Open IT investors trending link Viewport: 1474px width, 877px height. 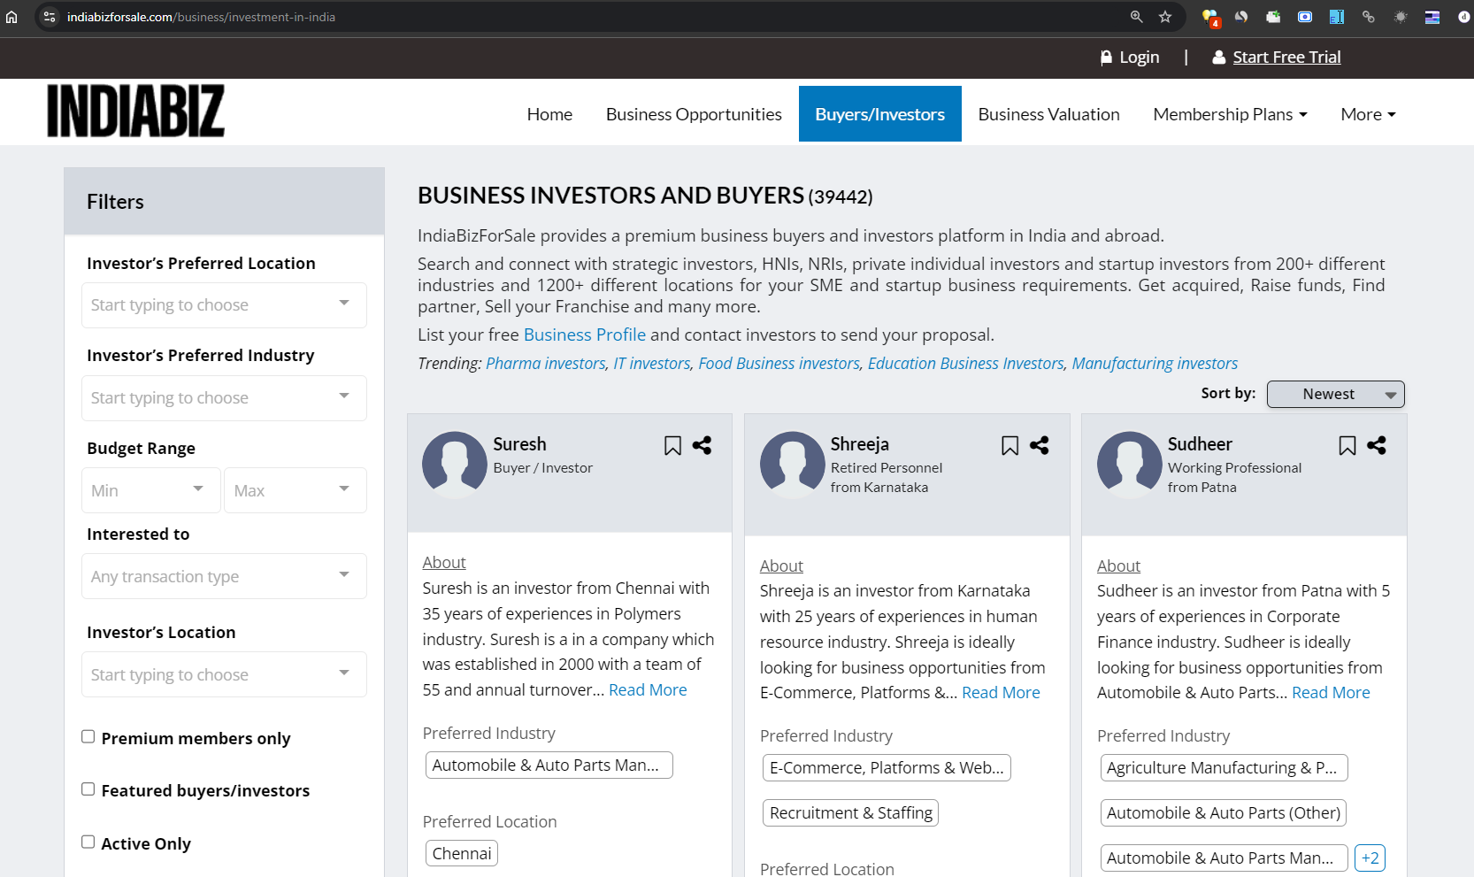point(652,364)
